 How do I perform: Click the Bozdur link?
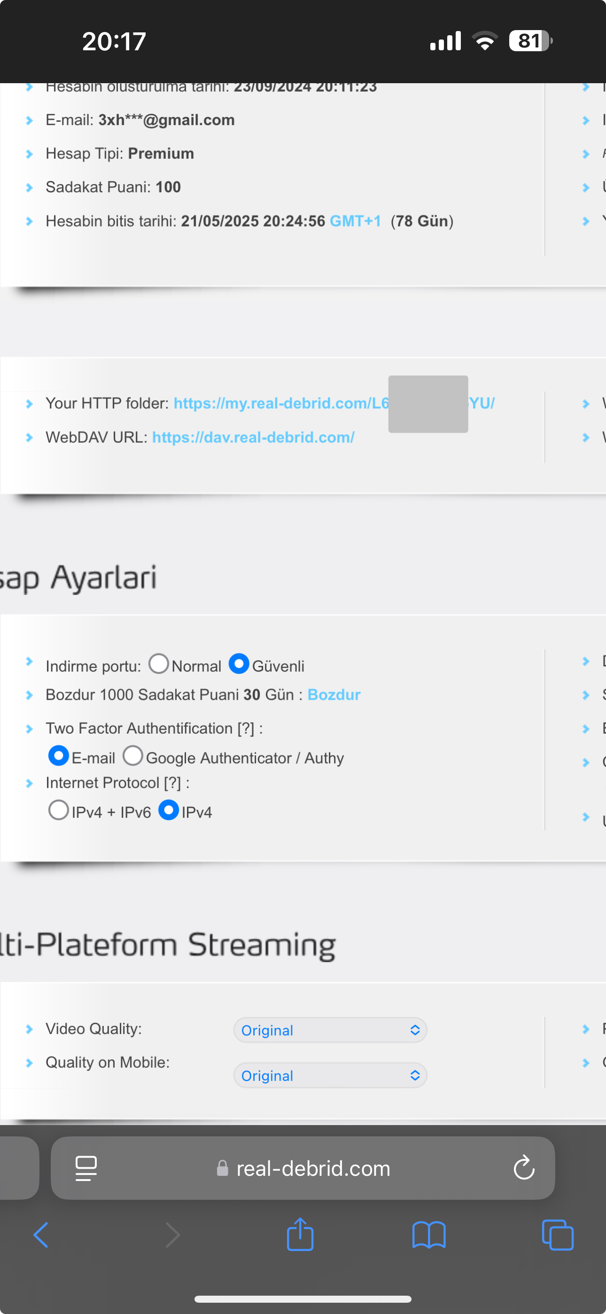(x=334, y=695)
